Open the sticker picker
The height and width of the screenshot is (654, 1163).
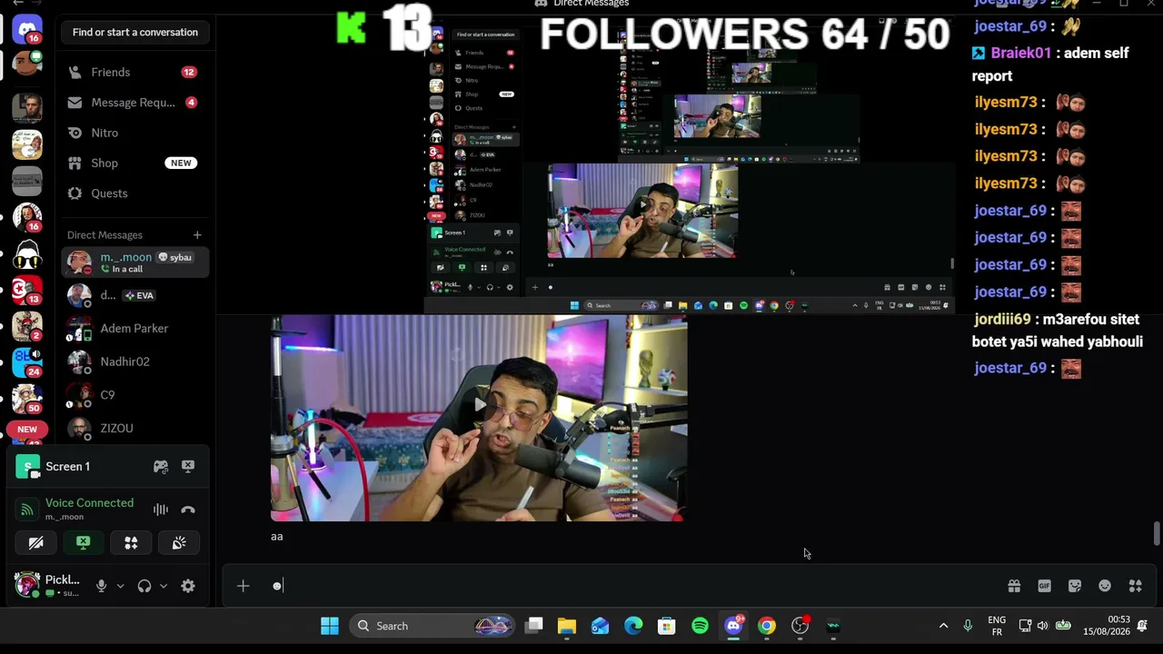point(1075,586)
